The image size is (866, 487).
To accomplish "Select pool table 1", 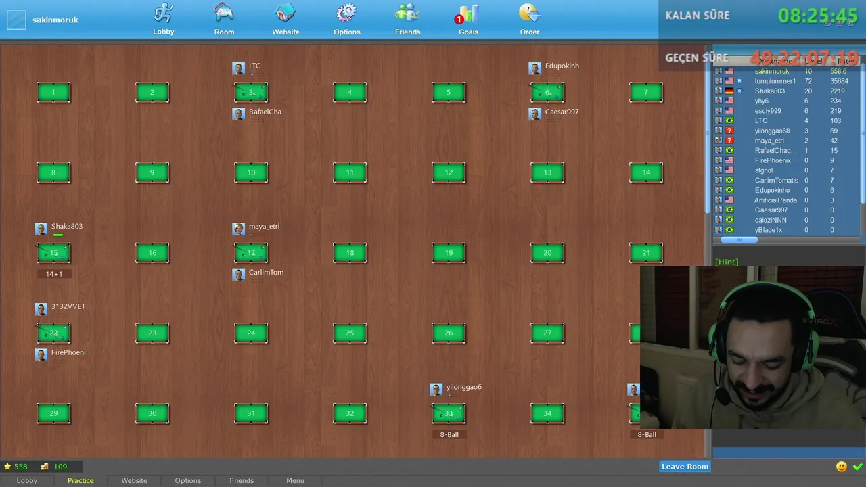I will tap(53, 93).
